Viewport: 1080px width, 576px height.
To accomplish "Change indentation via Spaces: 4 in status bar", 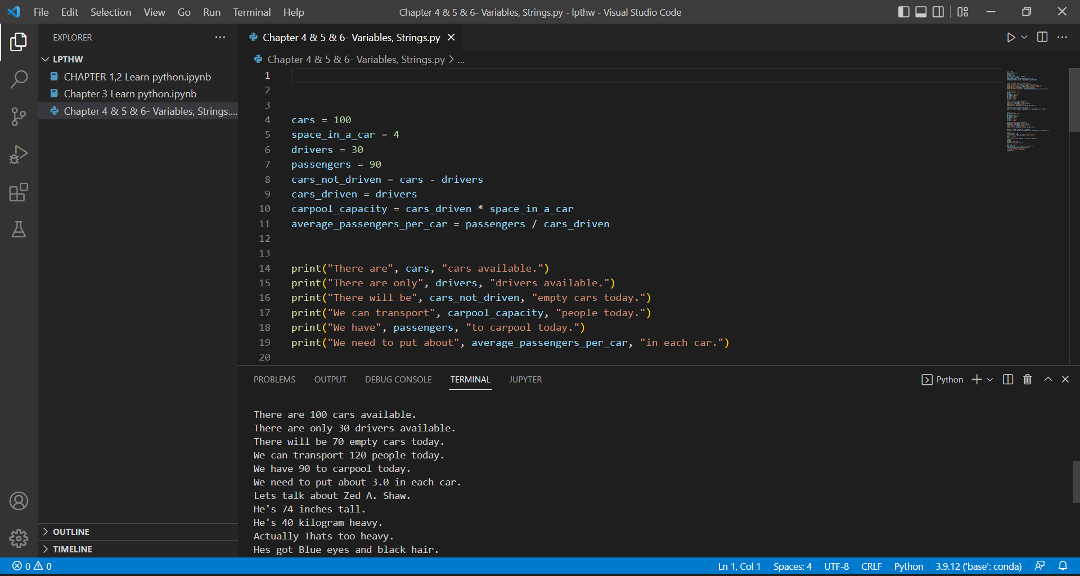I will [x=791, y=566].
